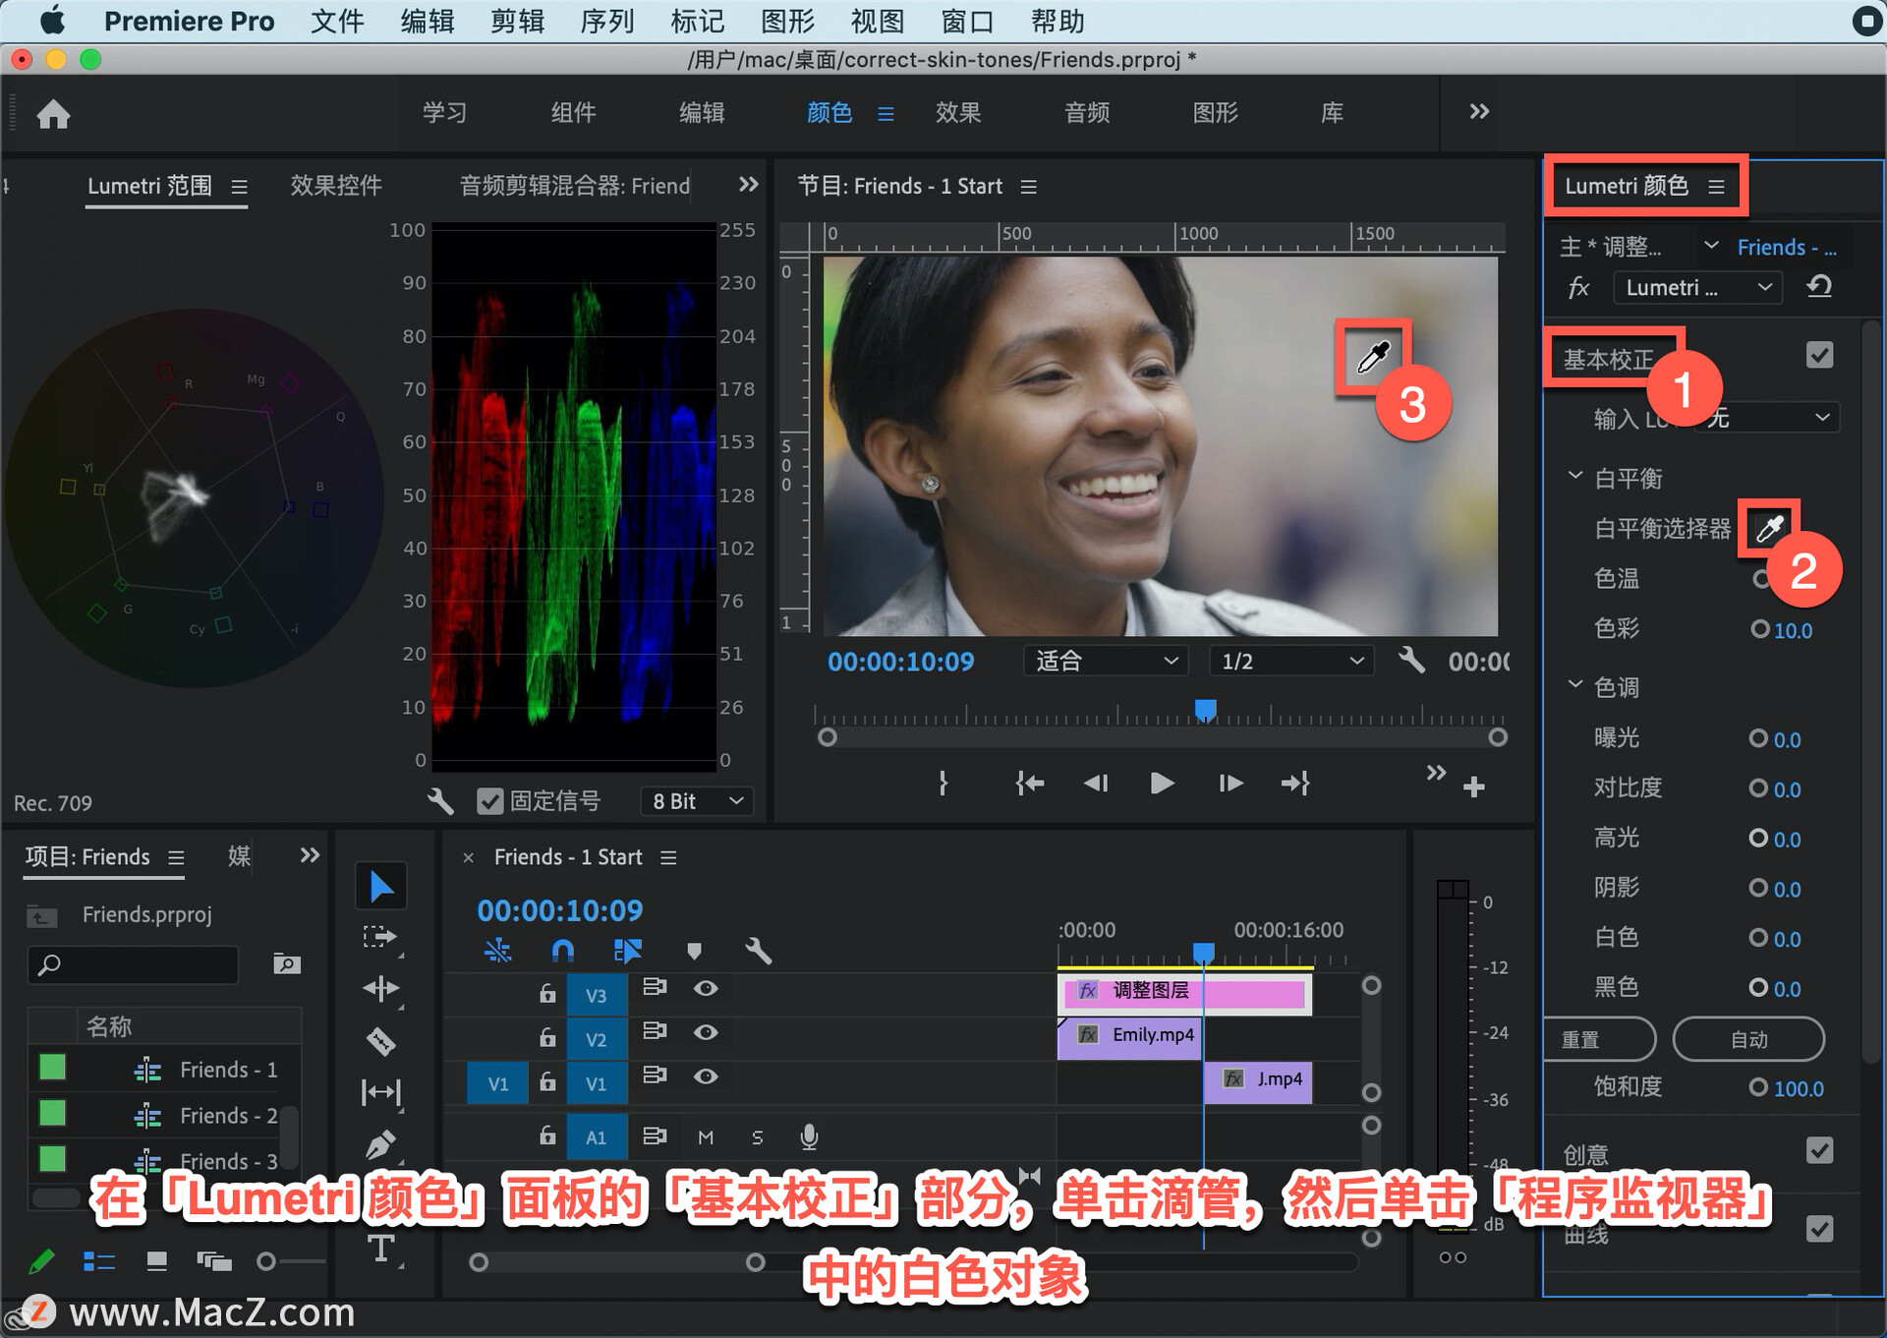Click the A1 voice-over microphone icon
Screen dimensions: 1887x1338
[809, 1136]
